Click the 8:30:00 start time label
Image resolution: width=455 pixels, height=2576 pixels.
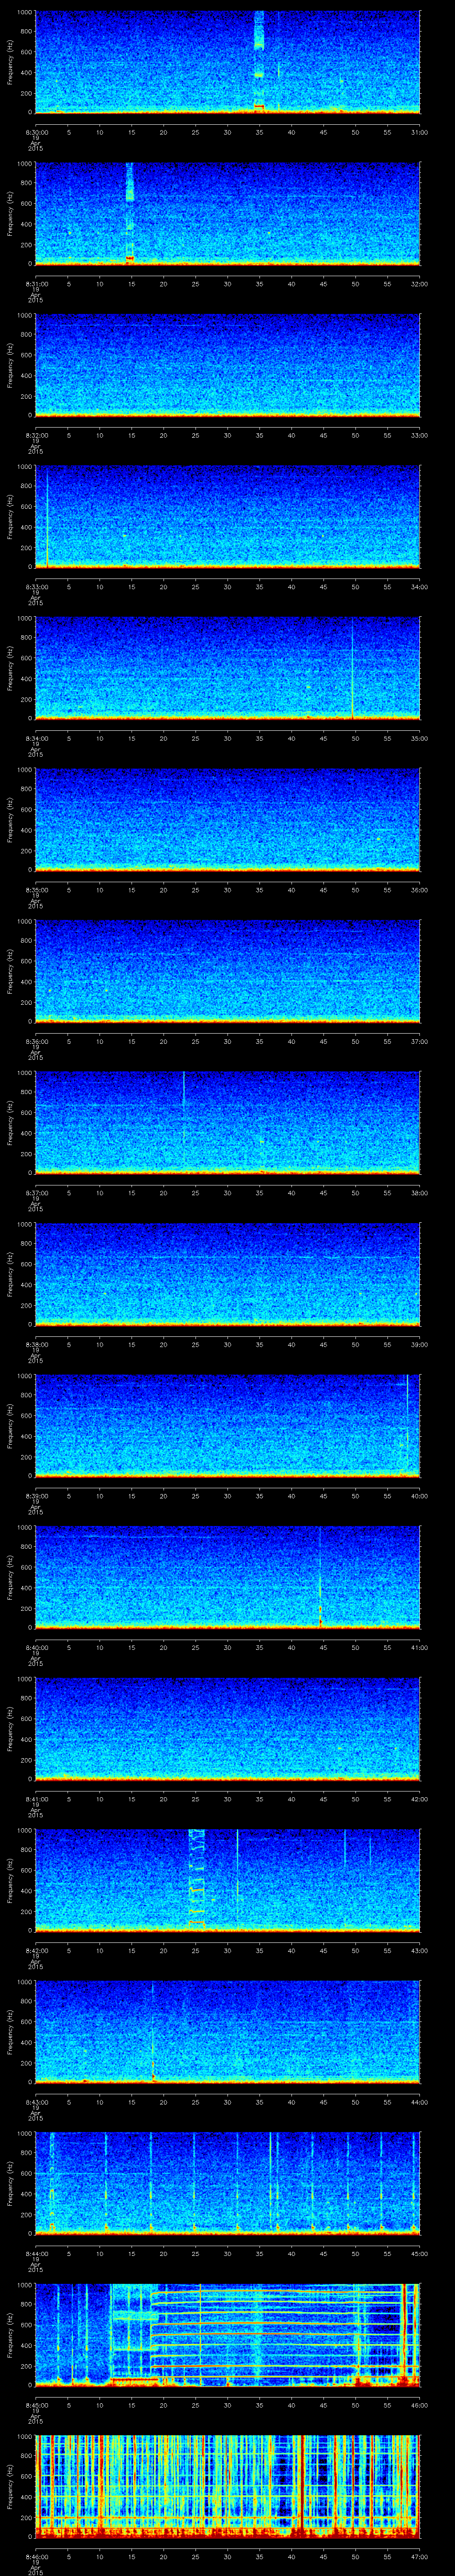pyautogui.click(x=36, y=131)
